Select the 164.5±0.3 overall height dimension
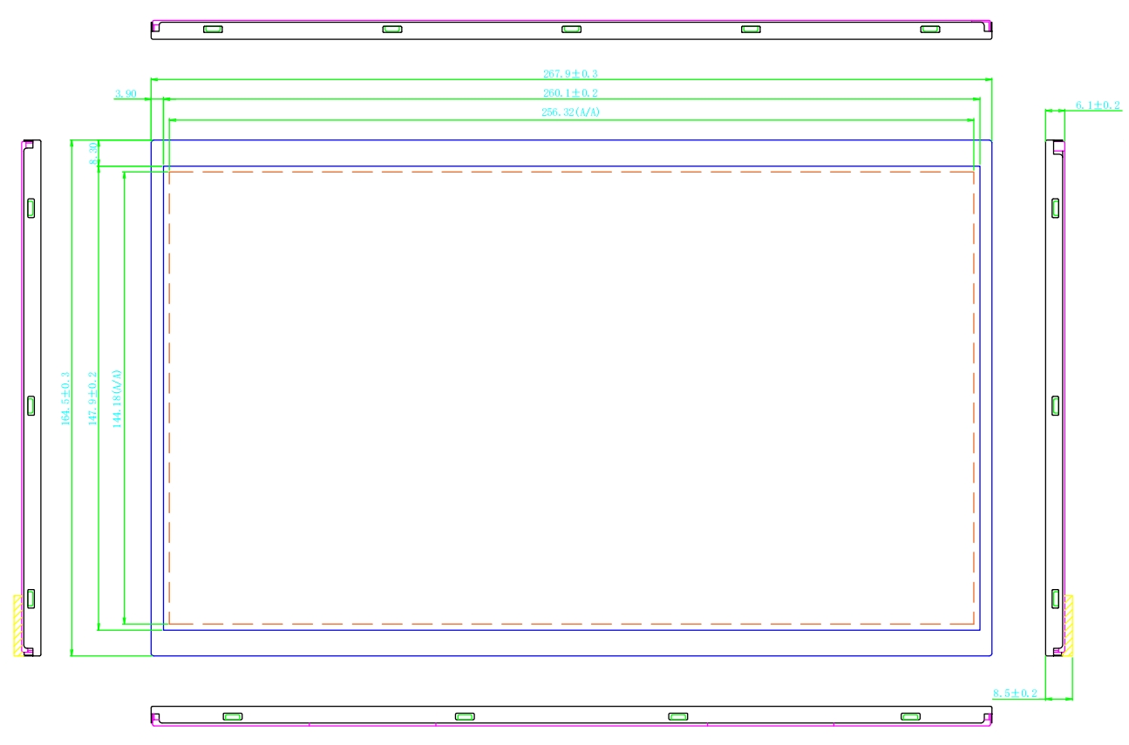 65,398
